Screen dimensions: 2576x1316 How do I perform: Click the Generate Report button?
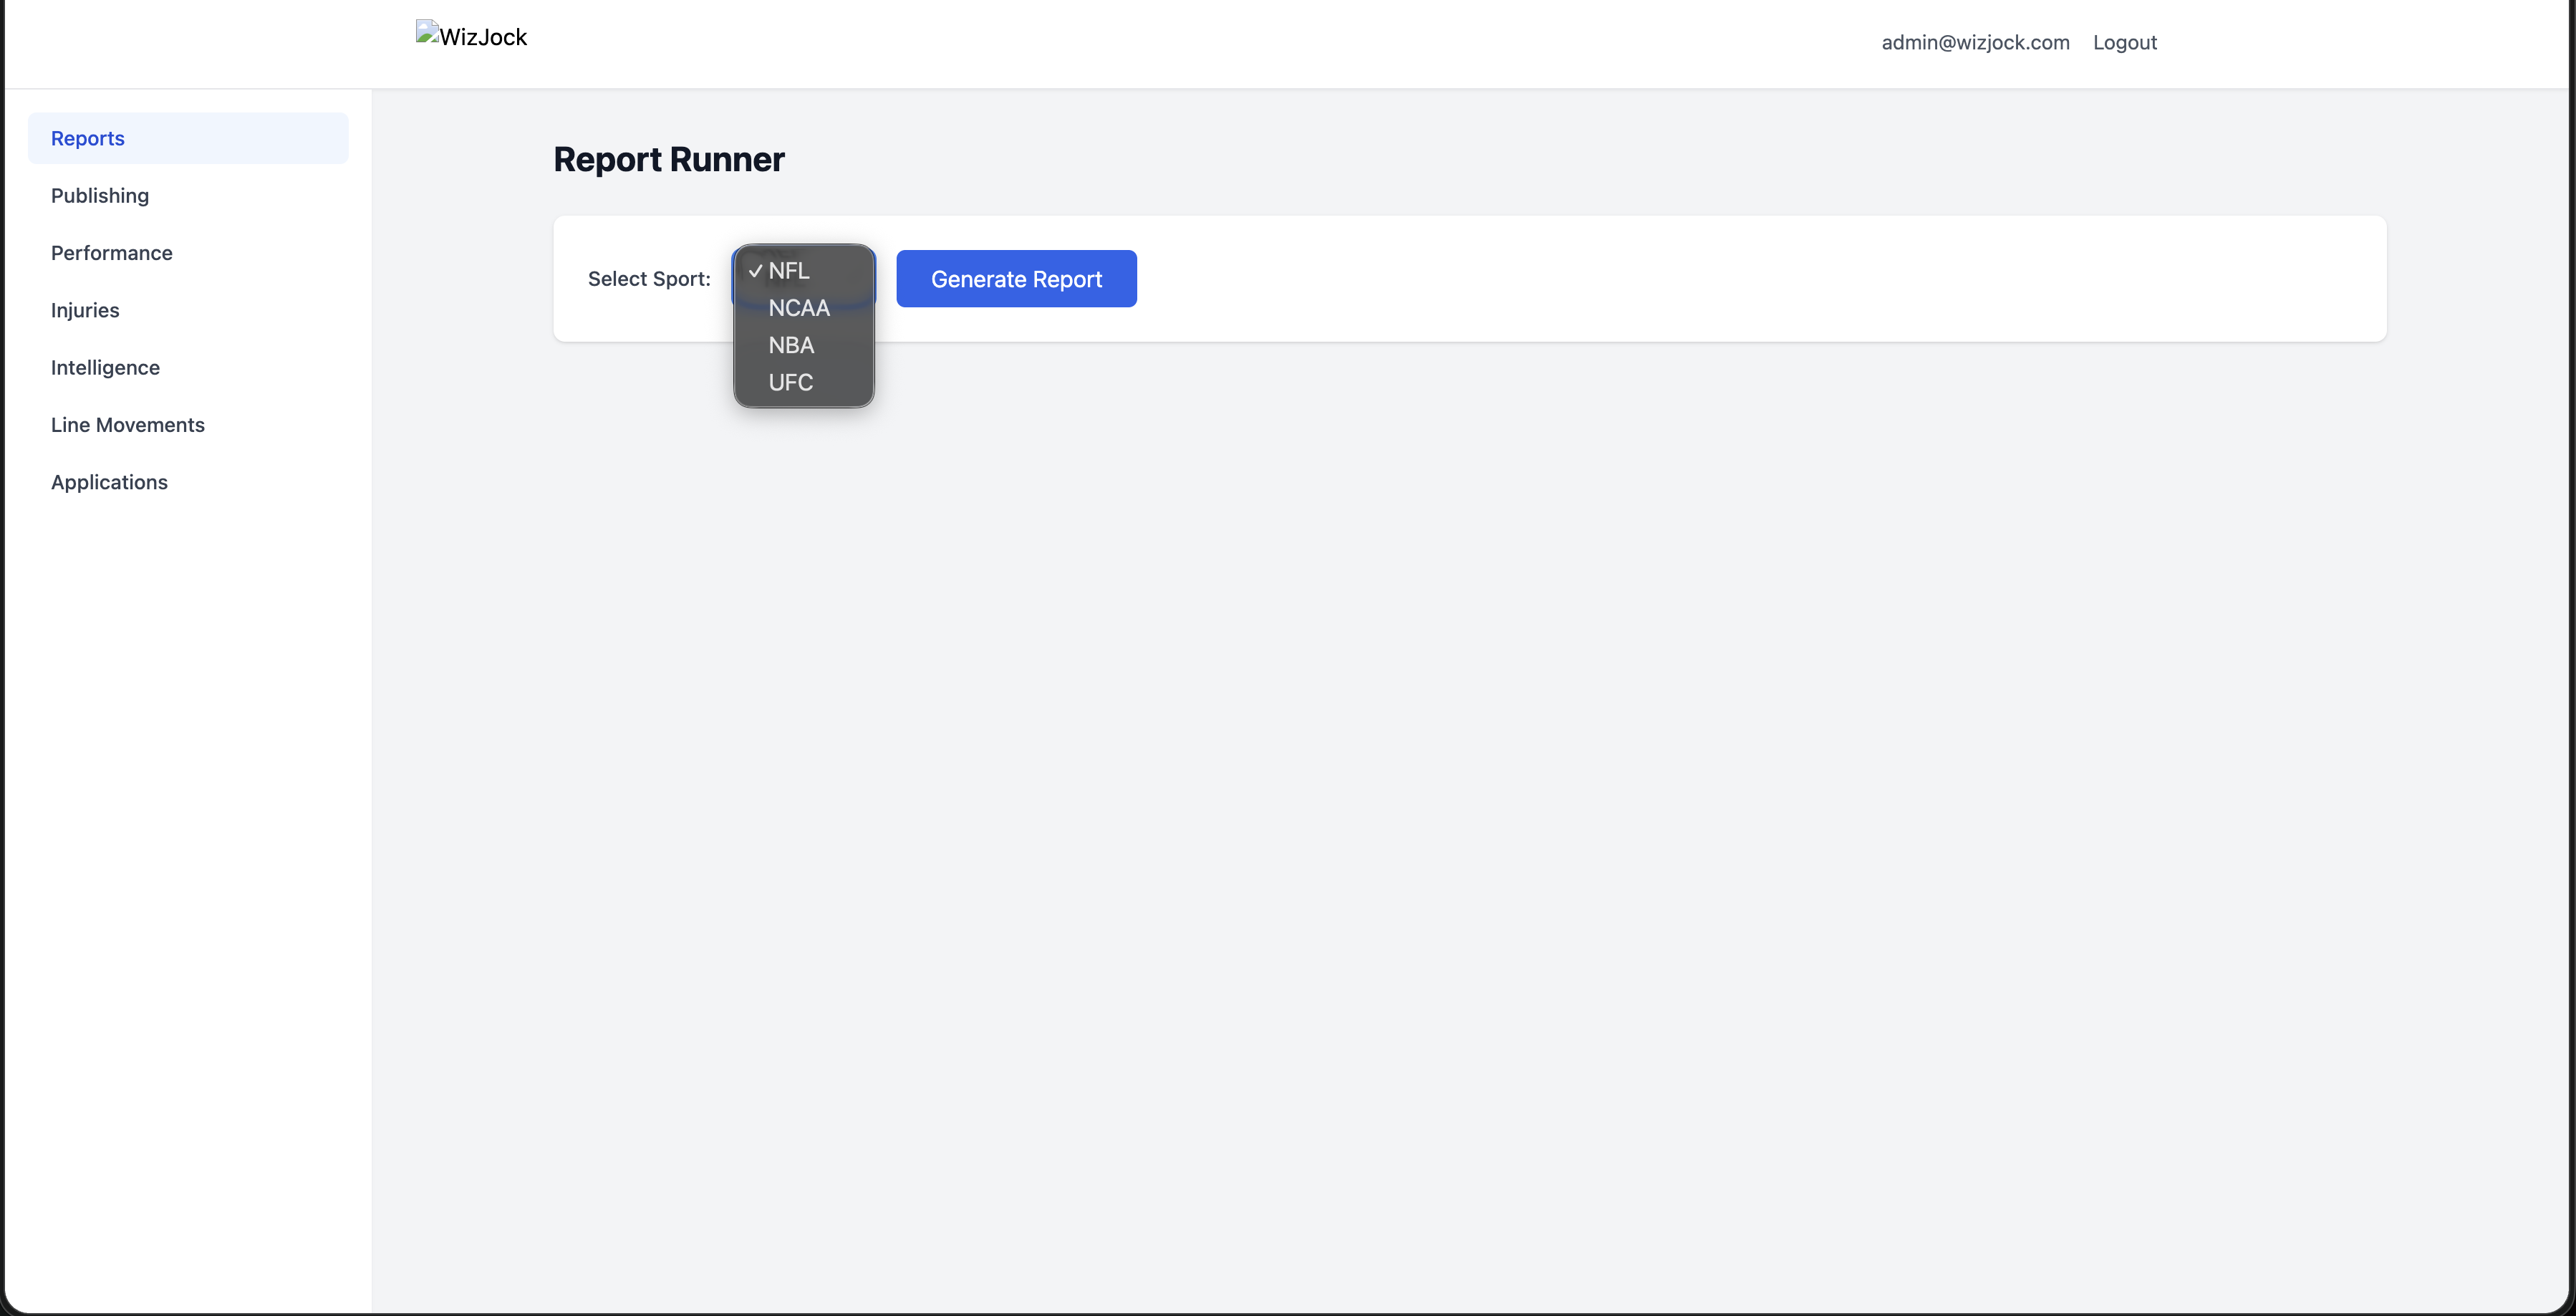coord(1016,279)
